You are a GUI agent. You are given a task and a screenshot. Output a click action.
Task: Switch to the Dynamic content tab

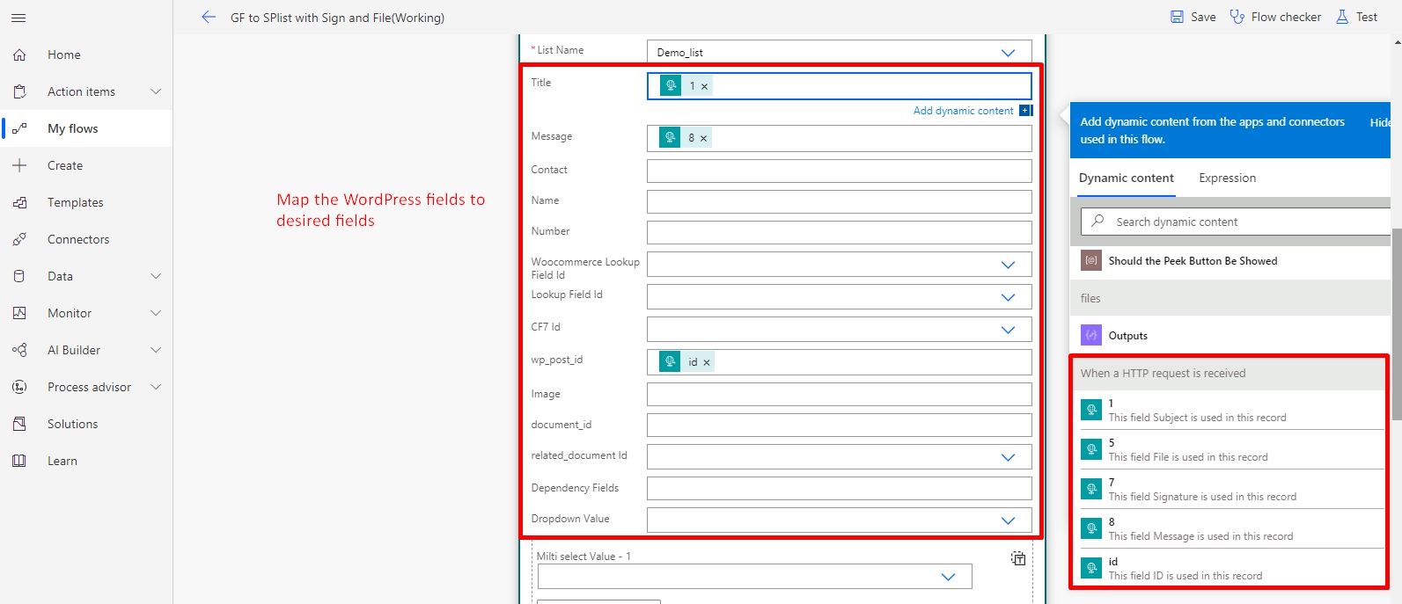(1126, 178)
